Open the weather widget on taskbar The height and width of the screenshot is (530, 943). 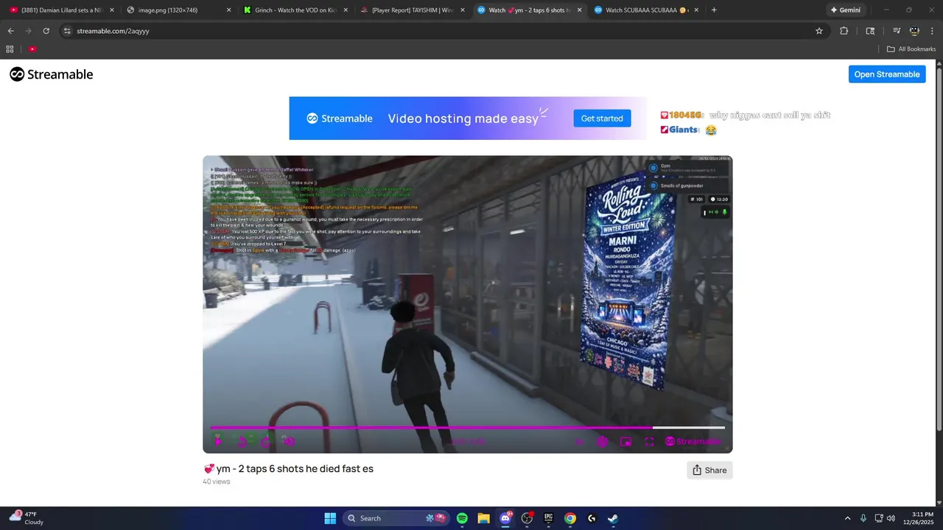(27, 518)
